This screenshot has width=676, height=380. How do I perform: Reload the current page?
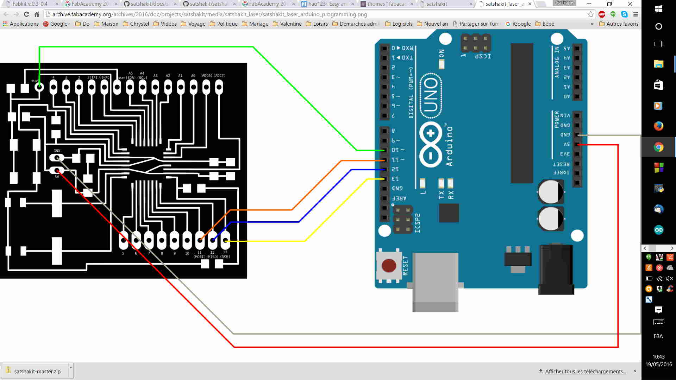(26, 14)
